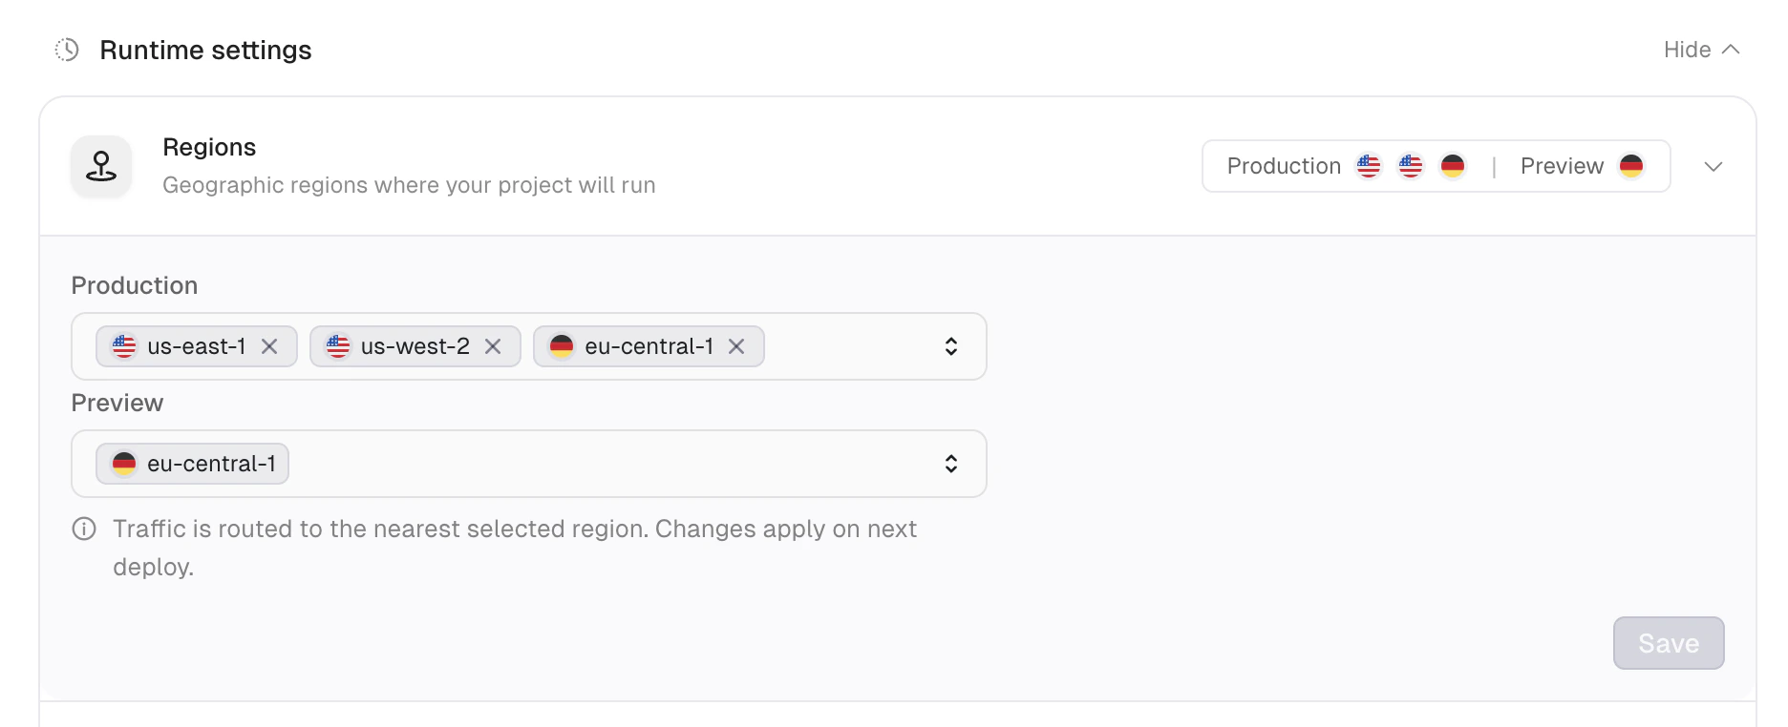1788x727 pixels.
Task: Click inside the Production regions input field
Action: (x=850, y=346)
